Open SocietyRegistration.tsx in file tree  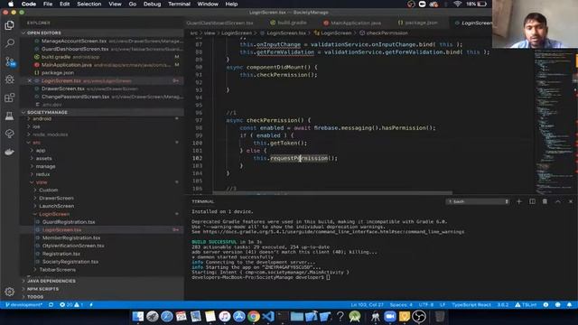(x=70, y=262)
